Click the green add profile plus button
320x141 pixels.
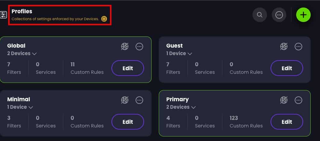pos(303,15)
